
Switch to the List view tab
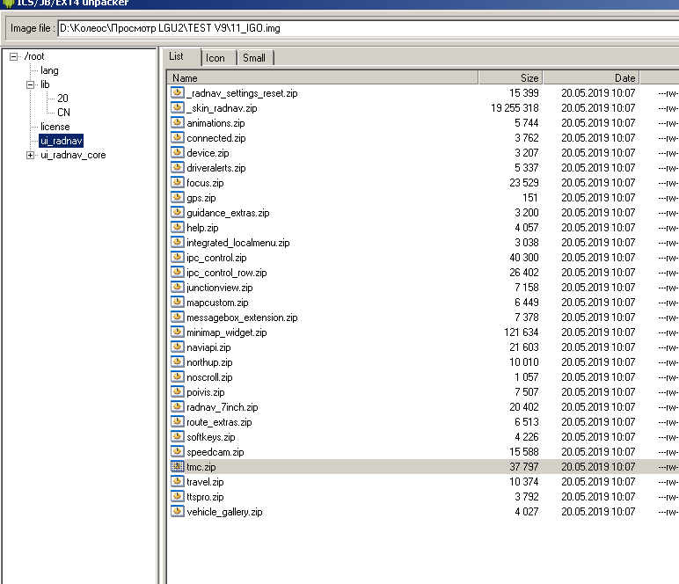[x=176, y=56]
